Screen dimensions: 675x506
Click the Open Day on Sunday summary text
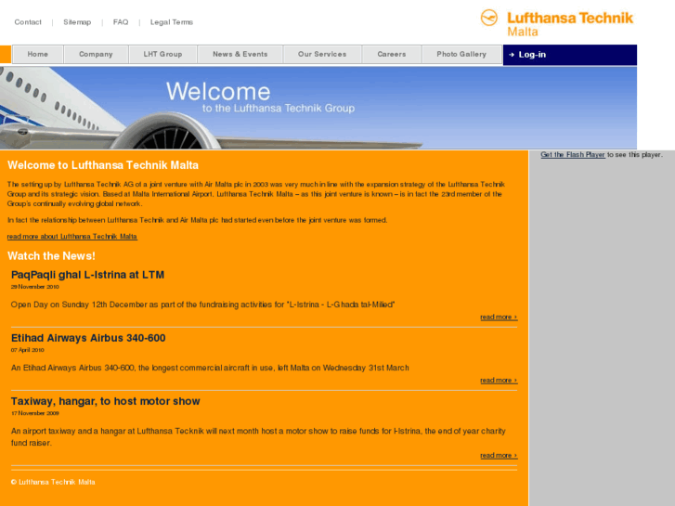pos(202,305)
